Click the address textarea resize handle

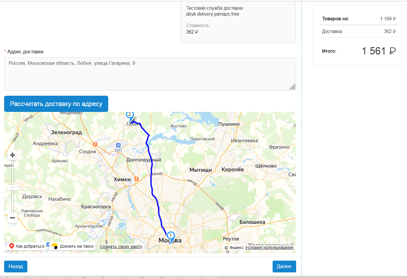[293, 87]
